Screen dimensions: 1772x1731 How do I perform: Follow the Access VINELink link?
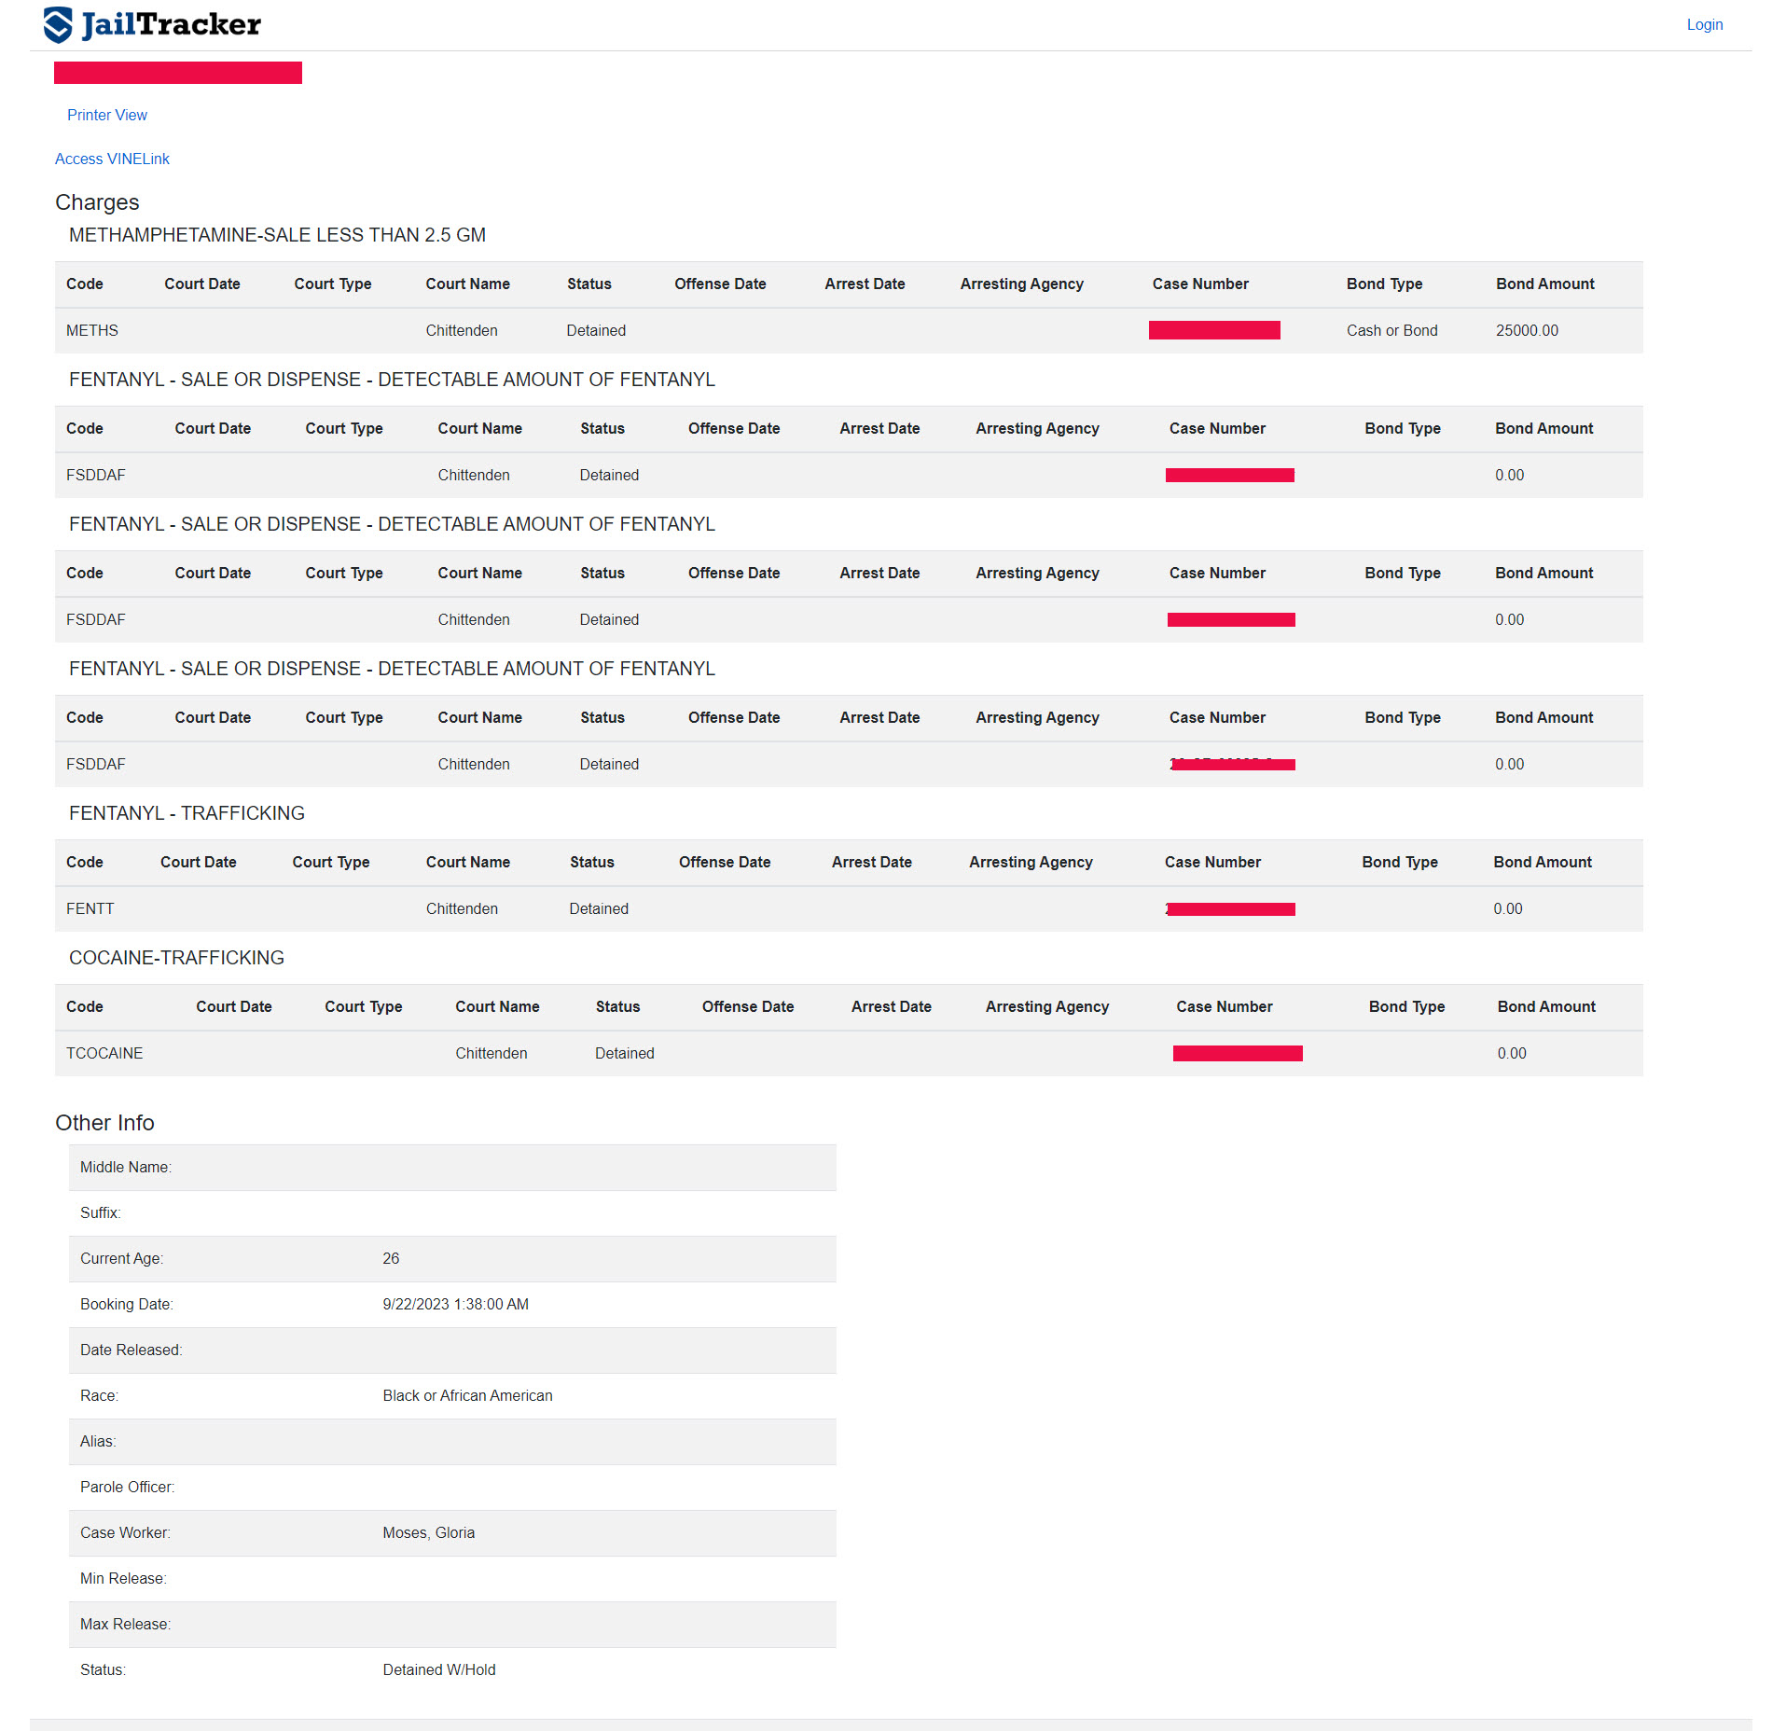(112, 159)
